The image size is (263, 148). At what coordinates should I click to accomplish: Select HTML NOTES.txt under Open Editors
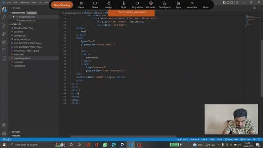[x=34, y=21]
